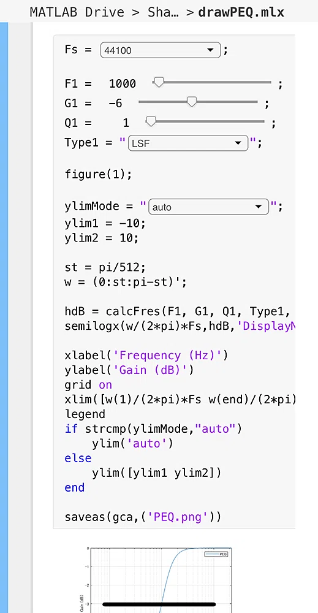
Task: Click the Q1 value 1
Action: (126, 124)
